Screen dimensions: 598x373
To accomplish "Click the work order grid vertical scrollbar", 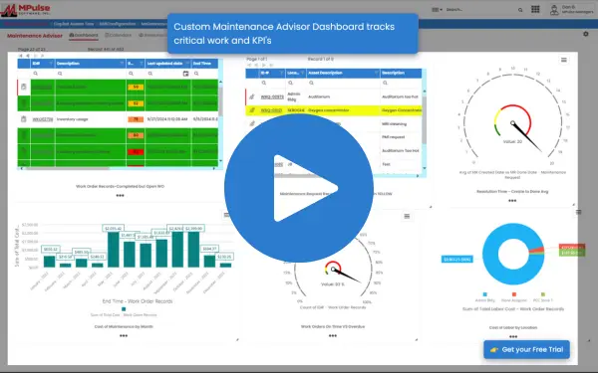I will click(x=220, y=100).
